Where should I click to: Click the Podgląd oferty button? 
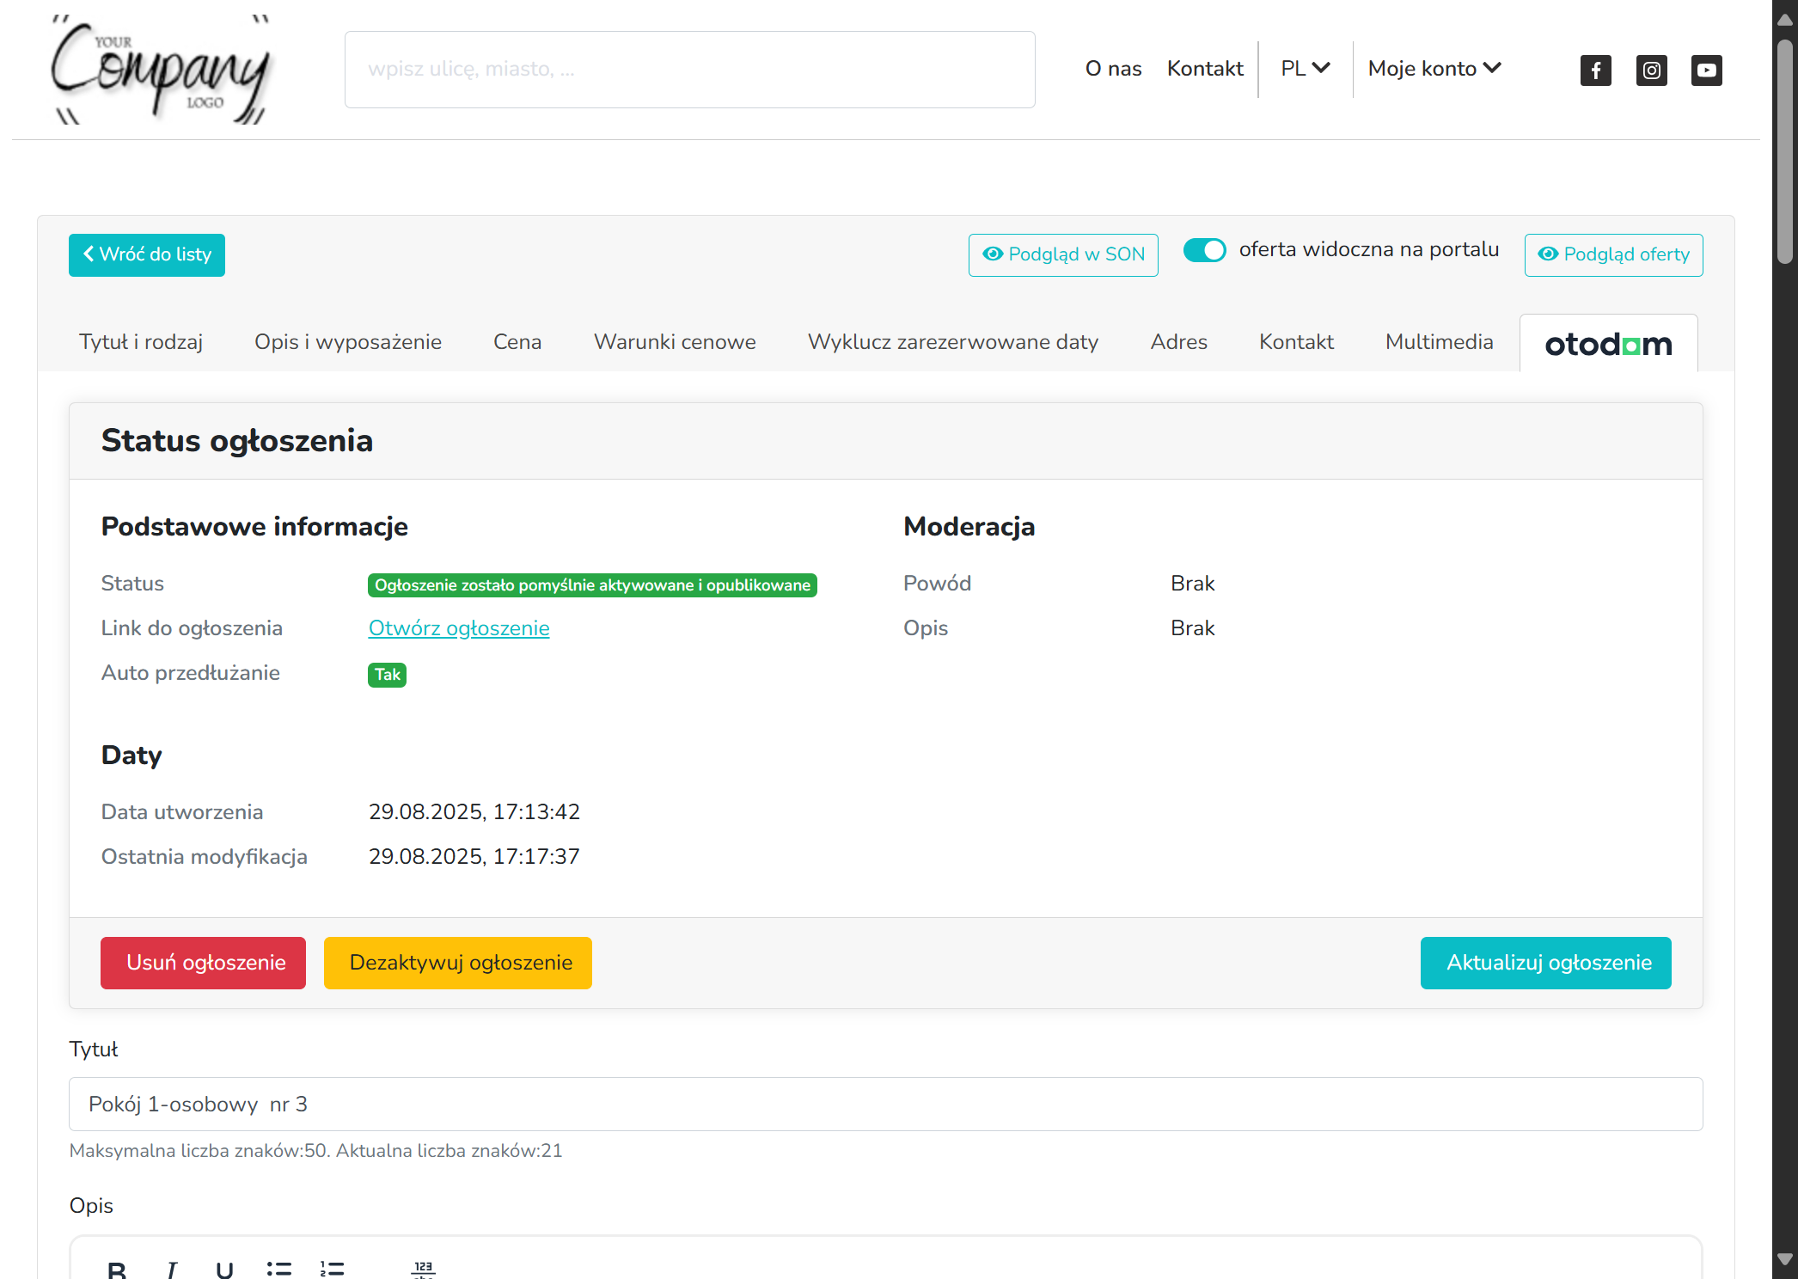coord(1613,254)
